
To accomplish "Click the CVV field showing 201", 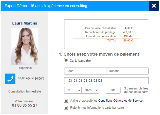I will [113, 90].
